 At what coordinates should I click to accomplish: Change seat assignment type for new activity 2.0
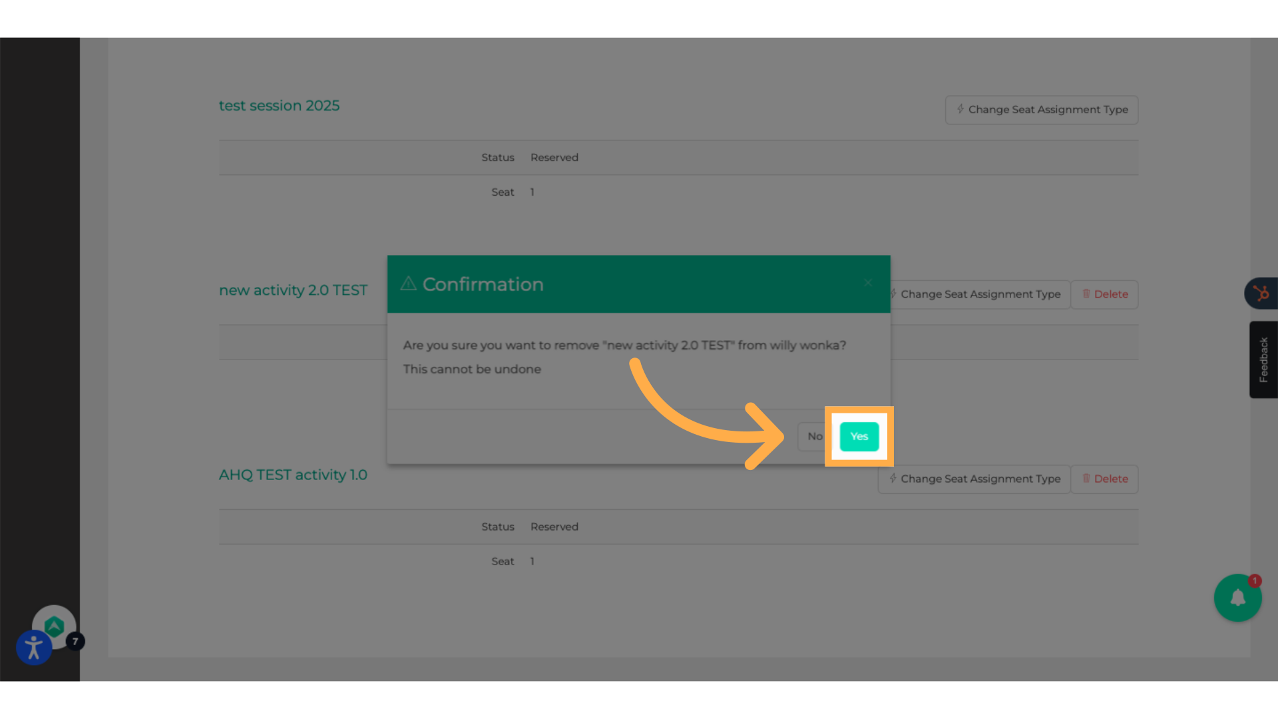980,294
